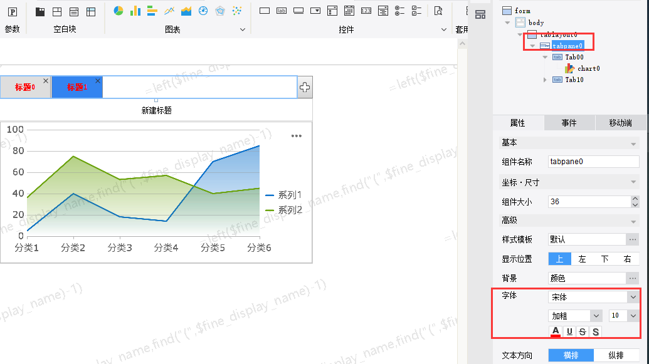This screenshot has width=649, height=364.
Task: Open the widget tree side panel icon
Action: pos(480,15)
